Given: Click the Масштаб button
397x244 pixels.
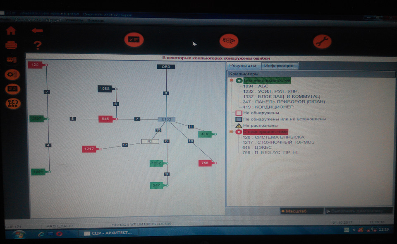Looking at the screenshot, I should [x=301, y=211].
